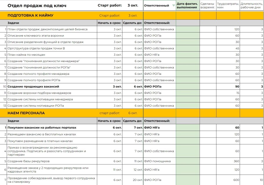The width and height of the screenshot is (264, 185).
Task: Select task 'Создание базы рекрутеров'
Action: (x=28, y=161)
